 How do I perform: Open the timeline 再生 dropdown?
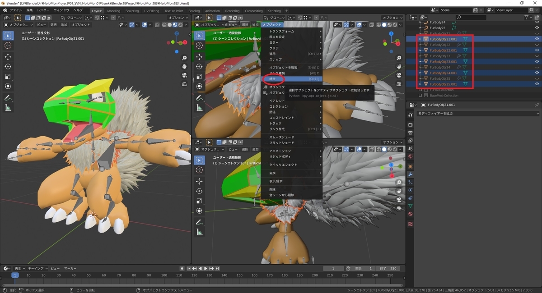20,268
